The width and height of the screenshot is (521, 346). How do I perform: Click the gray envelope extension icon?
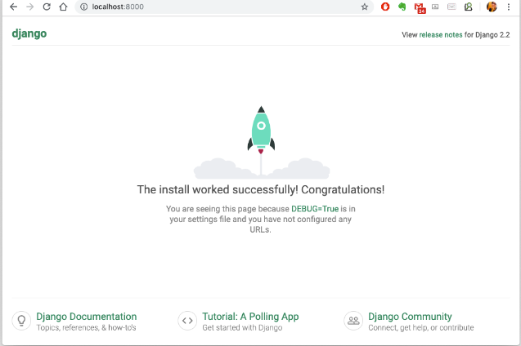point(451,7)
